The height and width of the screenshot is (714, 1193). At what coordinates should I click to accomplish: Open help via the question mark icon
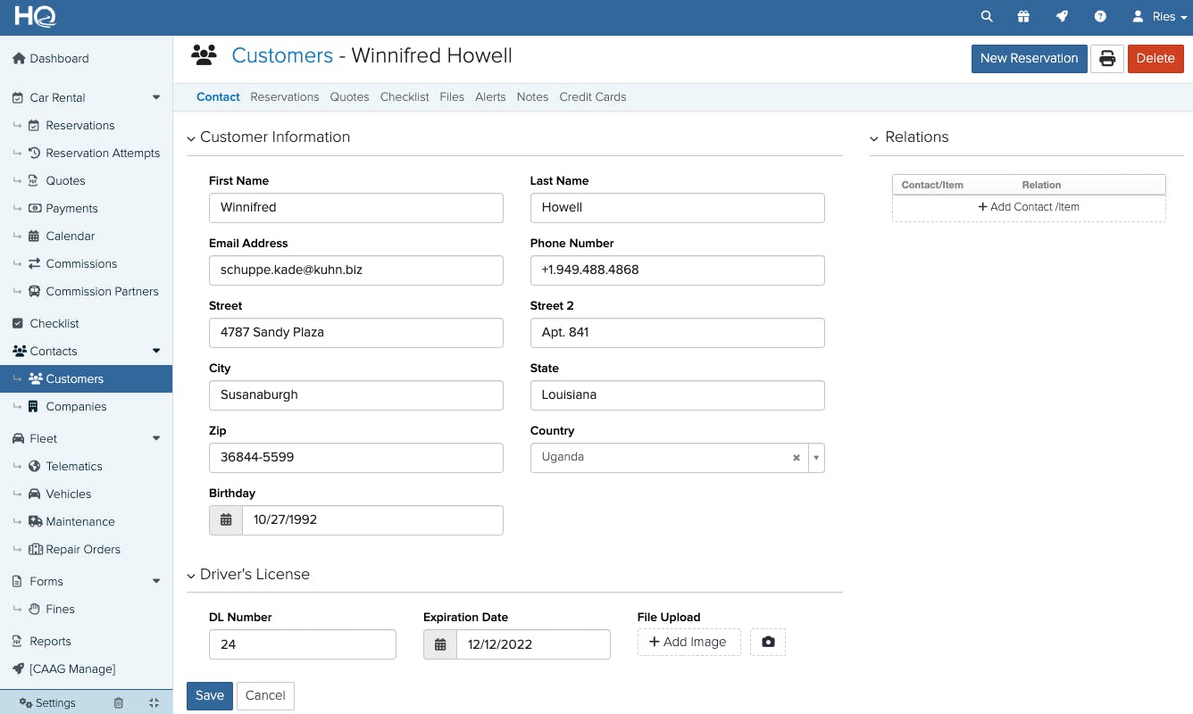(1100, 16)
